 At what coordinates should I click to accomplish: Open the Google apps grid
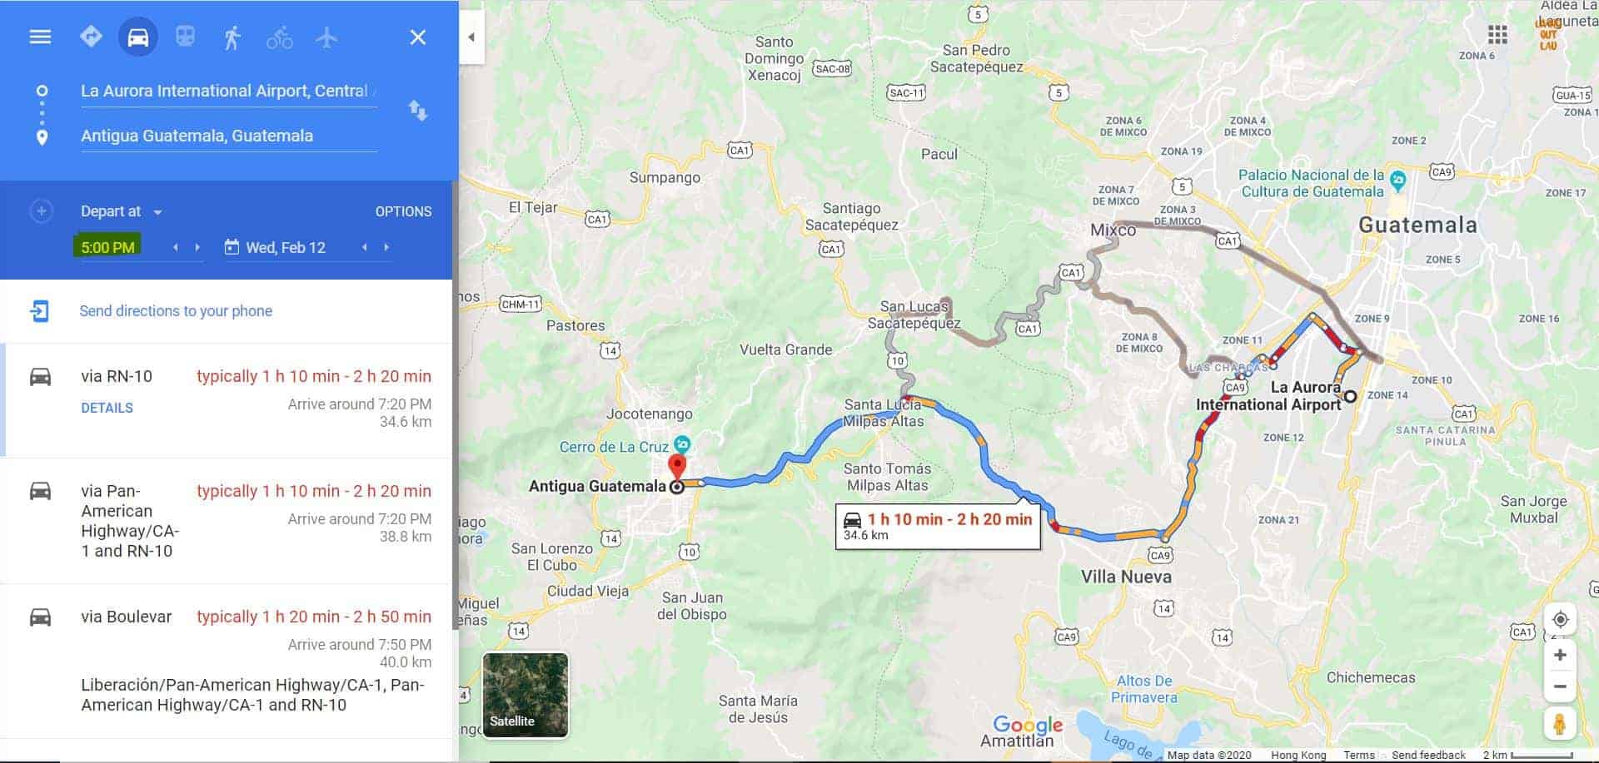(x=1497, y=35)
